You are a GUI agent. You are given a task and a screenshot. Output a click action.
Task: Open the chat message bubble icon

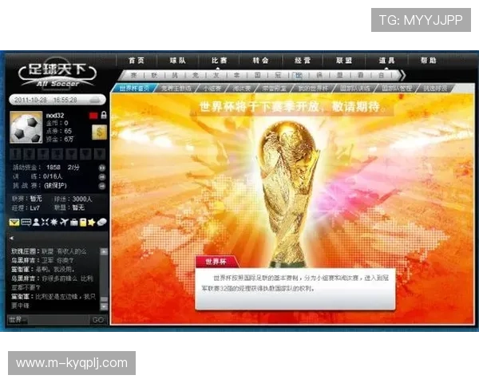(x=26, y=223)
